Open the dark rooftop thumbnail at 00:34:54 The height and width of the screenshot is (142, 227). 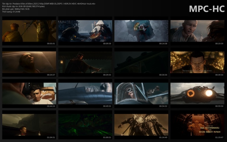click(141, 62)
